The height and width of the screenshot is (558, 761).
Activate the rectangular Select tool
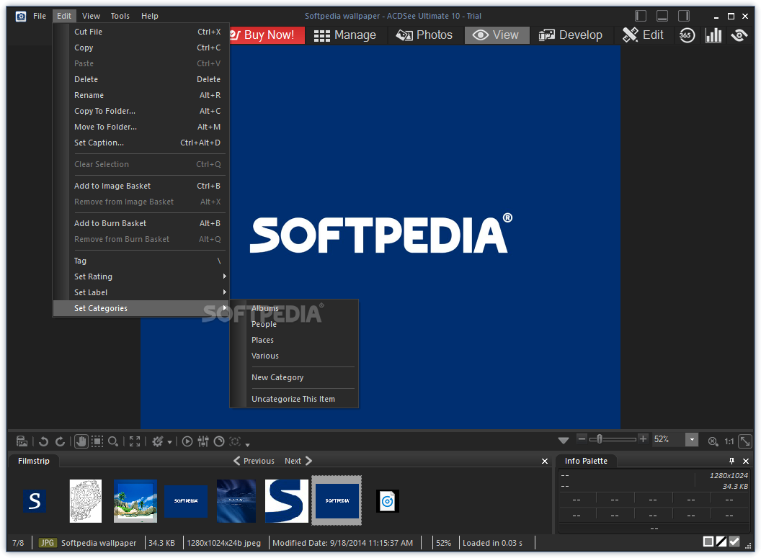(97, 441)
